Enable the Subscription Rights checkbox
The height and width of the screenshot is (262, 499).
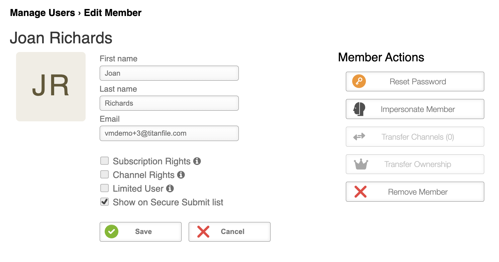(x=105, y=161)
